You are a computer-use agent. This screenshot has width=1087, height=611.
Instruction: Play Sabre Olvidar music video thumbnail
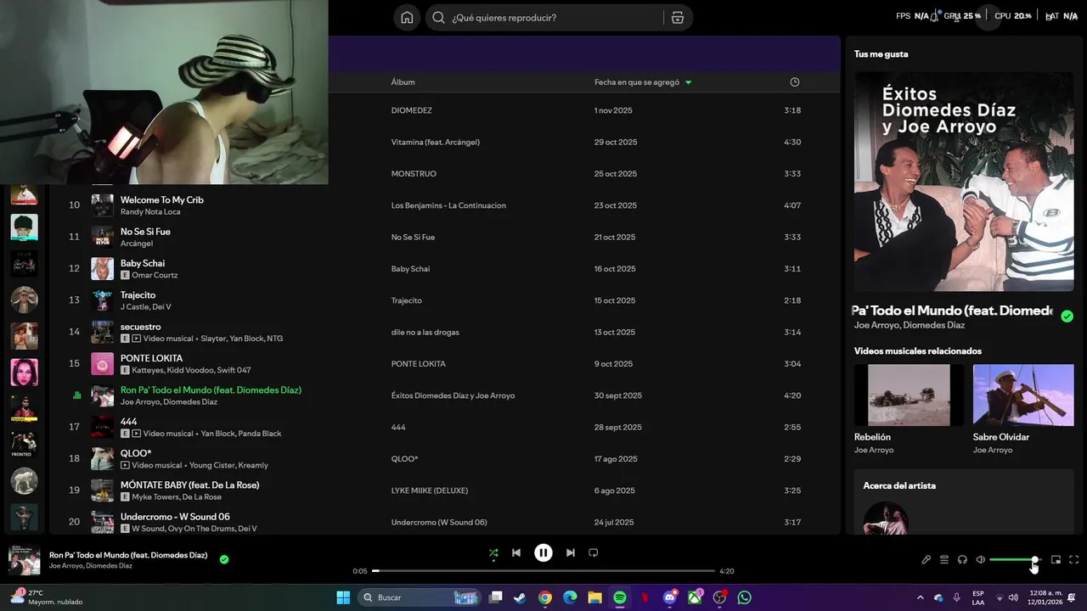click(x=1023, y=395)
